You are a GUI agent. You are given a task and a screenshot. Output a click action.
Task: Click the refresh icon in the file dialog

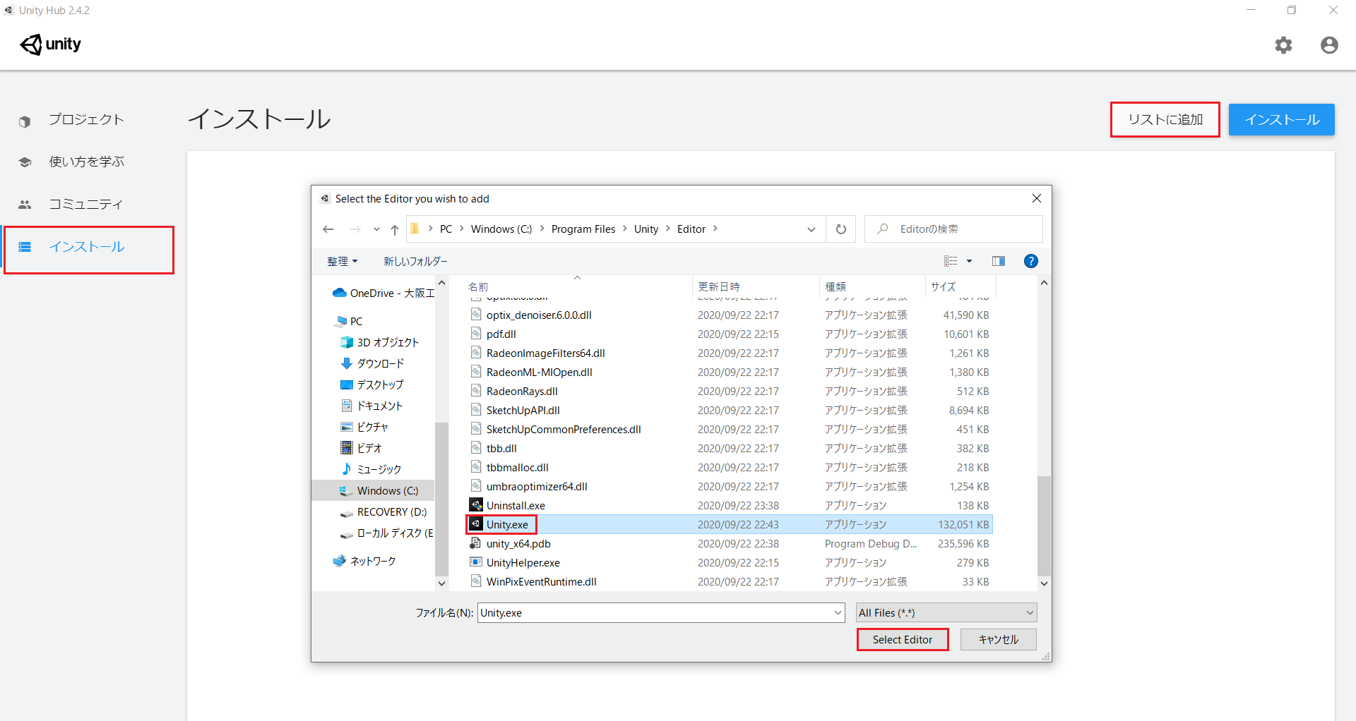[840, 229]
